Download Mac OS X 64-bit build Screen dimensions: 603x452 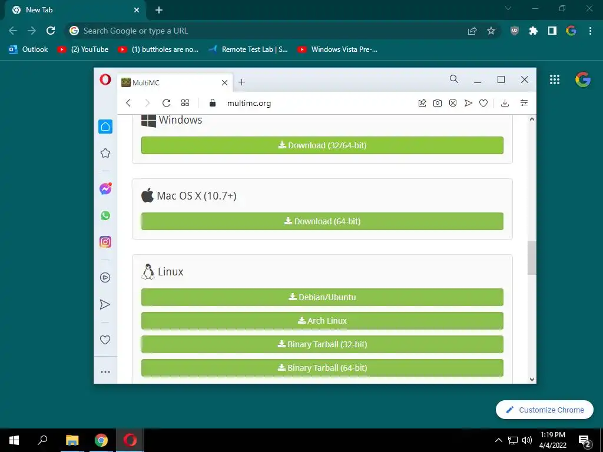pos(322,221)
